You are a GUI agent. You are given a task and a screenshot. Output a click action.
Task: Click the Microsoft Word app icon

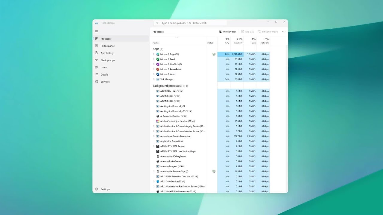158,74
